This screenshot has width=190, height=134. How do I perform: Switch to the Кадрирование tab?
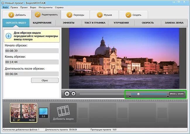point(42,23)
